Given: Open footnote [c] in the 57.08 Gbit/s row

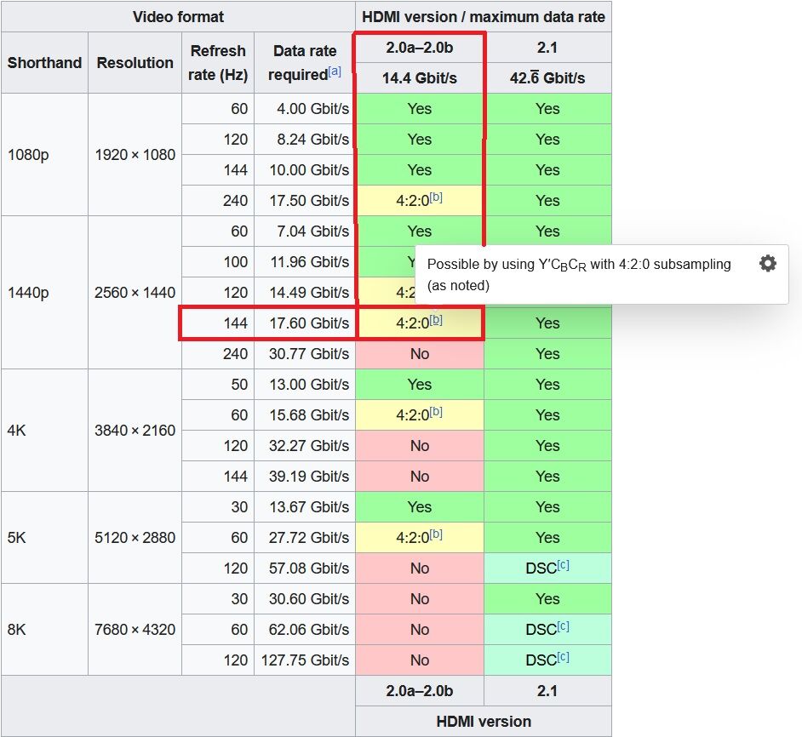Looking at the screenshot, I should pyautogui.click(x=563, y=565).
